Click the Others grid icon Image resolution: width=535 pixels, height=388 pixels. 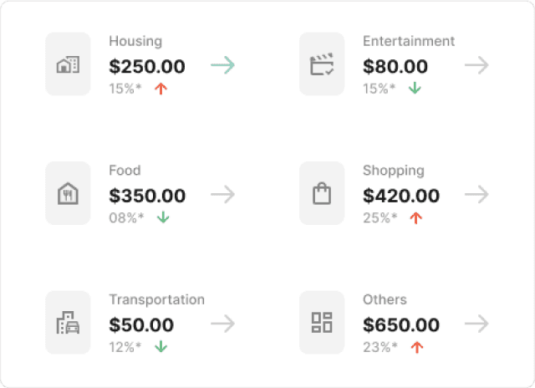coord(322,323)
